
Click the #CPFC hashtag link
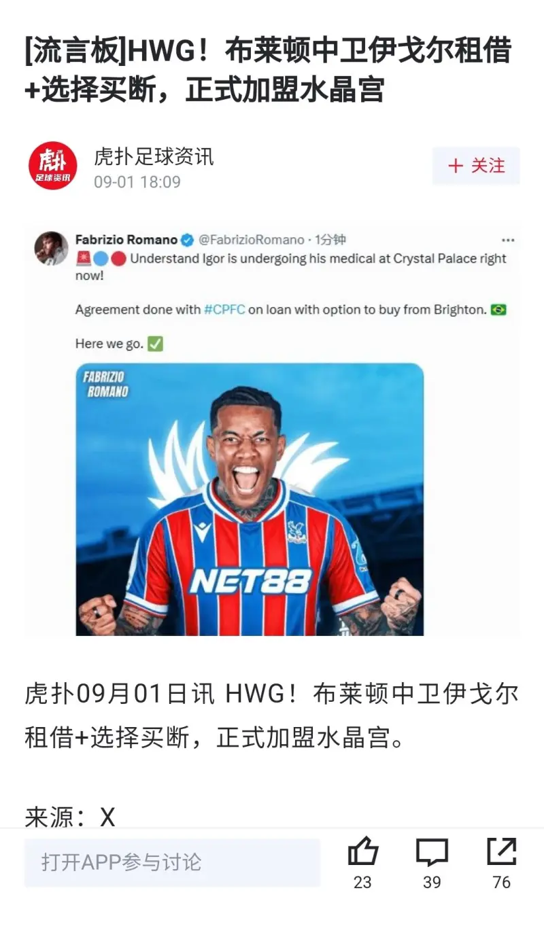(x=224, y=310)
